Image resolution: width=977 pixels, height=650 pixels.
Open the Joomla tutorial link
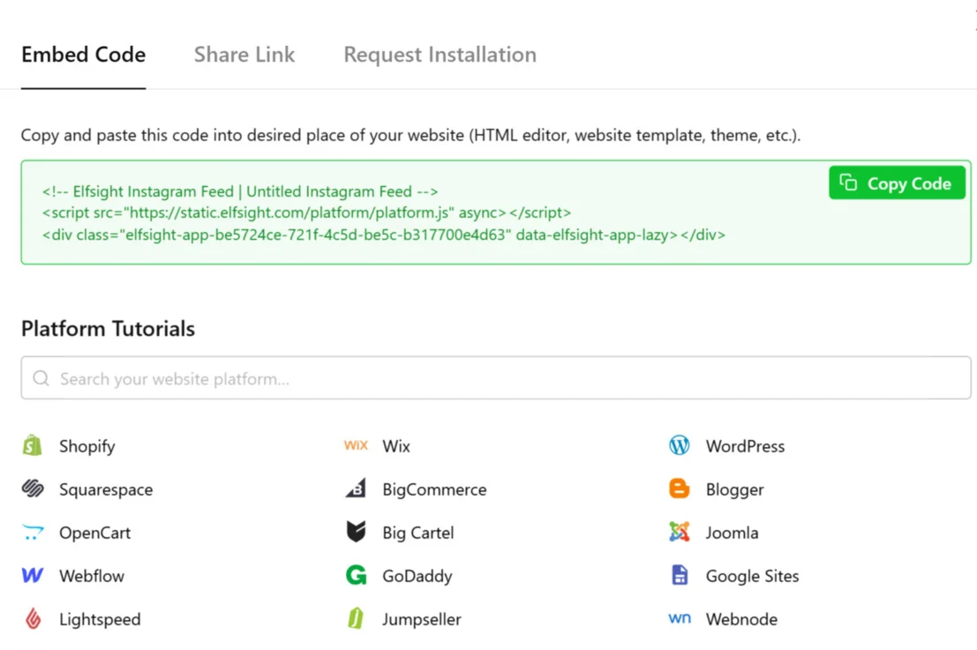(732, 533)
